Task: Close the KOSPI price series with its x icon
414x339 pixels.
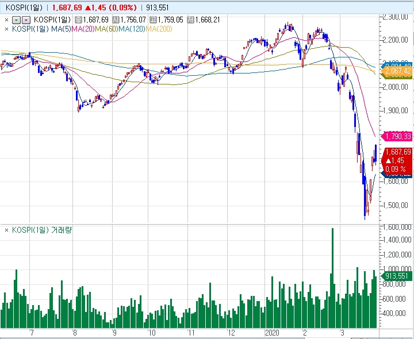Action: [6, 20]
